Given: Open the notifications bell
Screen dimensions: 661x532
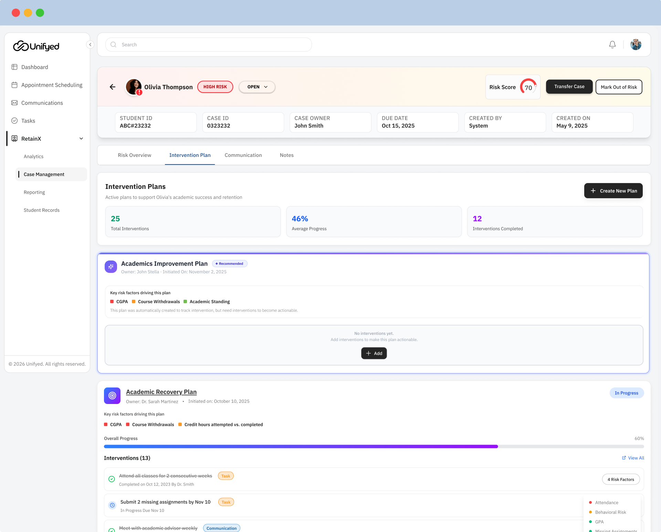Looking at the screenshot, I should (612, 45).
